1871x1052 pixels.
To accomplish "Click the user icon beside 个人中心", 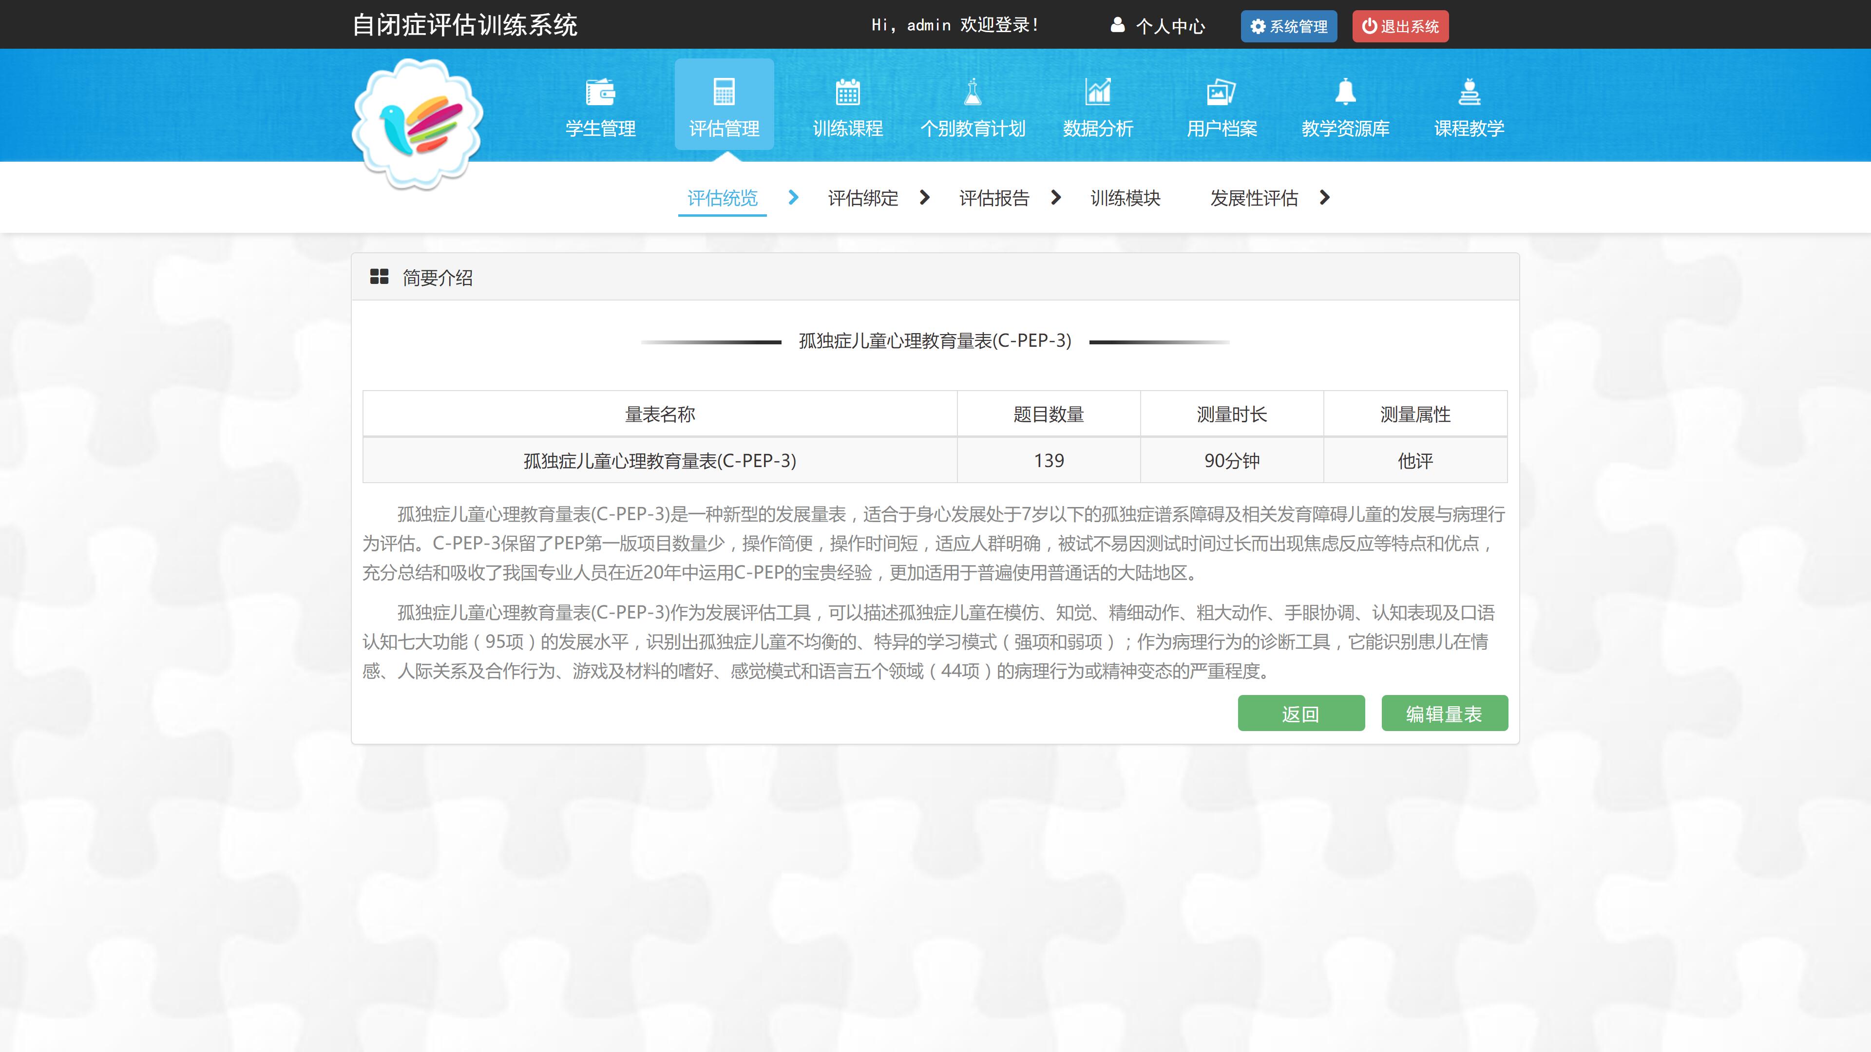I will [x=1118, y=25].
